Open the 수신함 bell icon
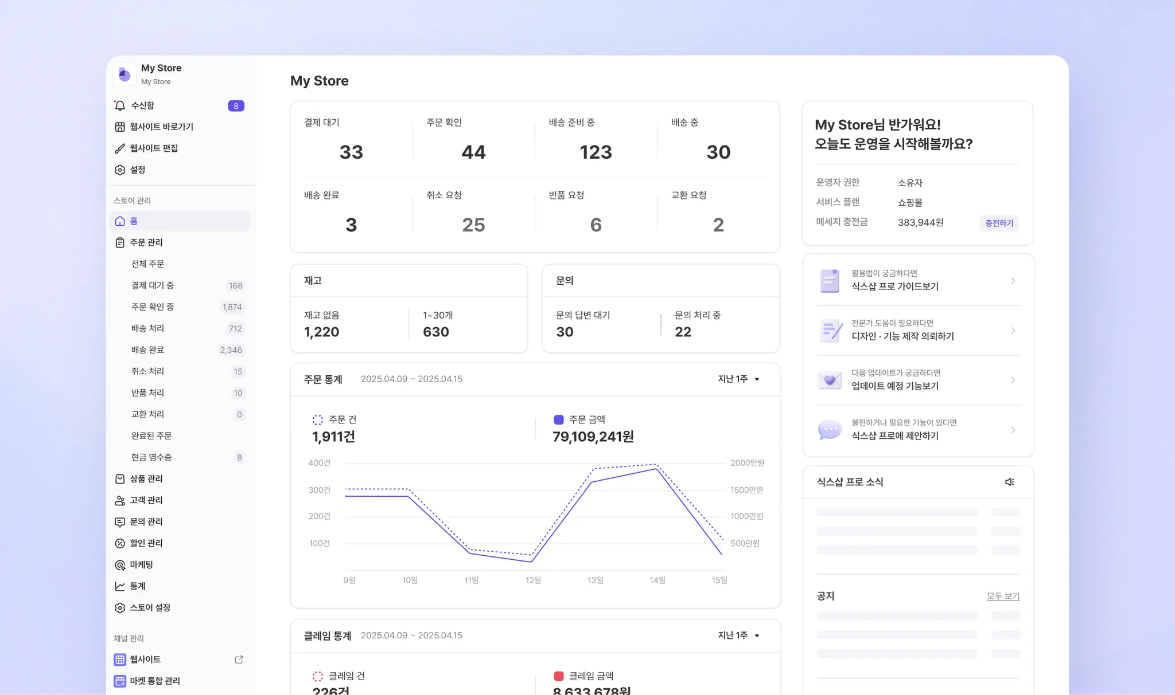Screen dimensions: 1175x695 [120, 105]
